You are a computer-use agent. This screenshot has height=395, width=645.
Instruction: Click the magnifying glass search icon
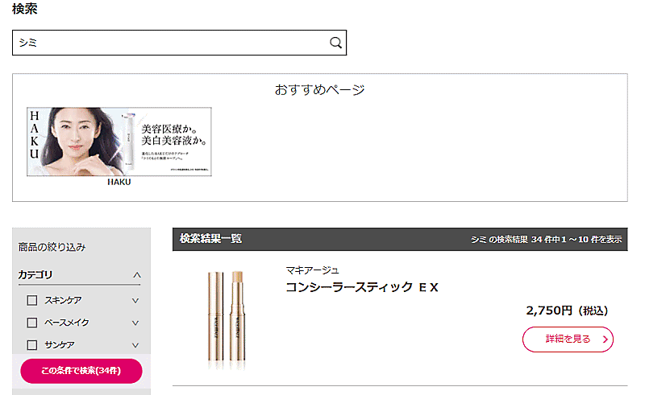(x=335, y=43)
